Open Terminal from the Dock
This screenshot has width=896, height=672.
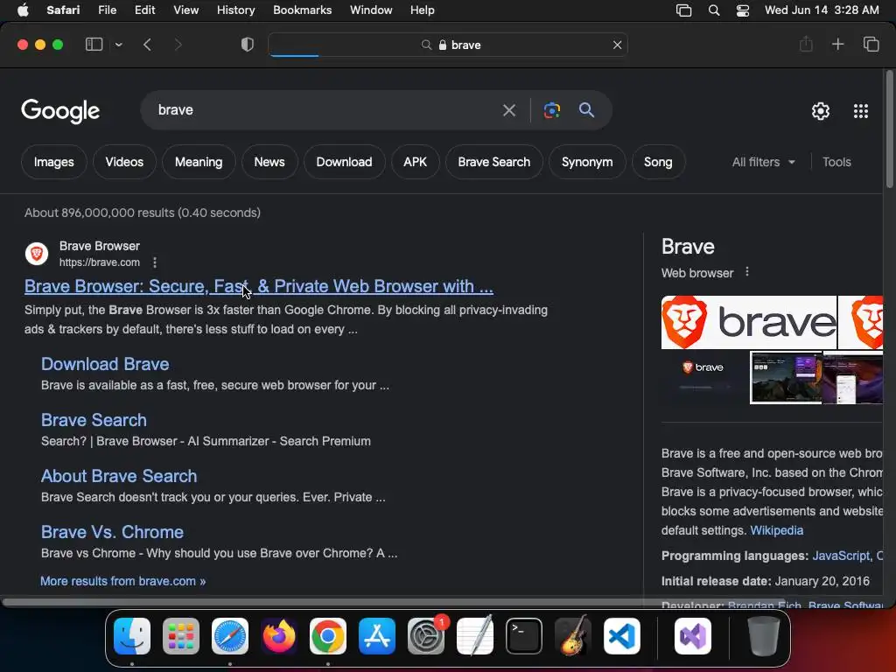pyautogui.click(x=524, y=636)
